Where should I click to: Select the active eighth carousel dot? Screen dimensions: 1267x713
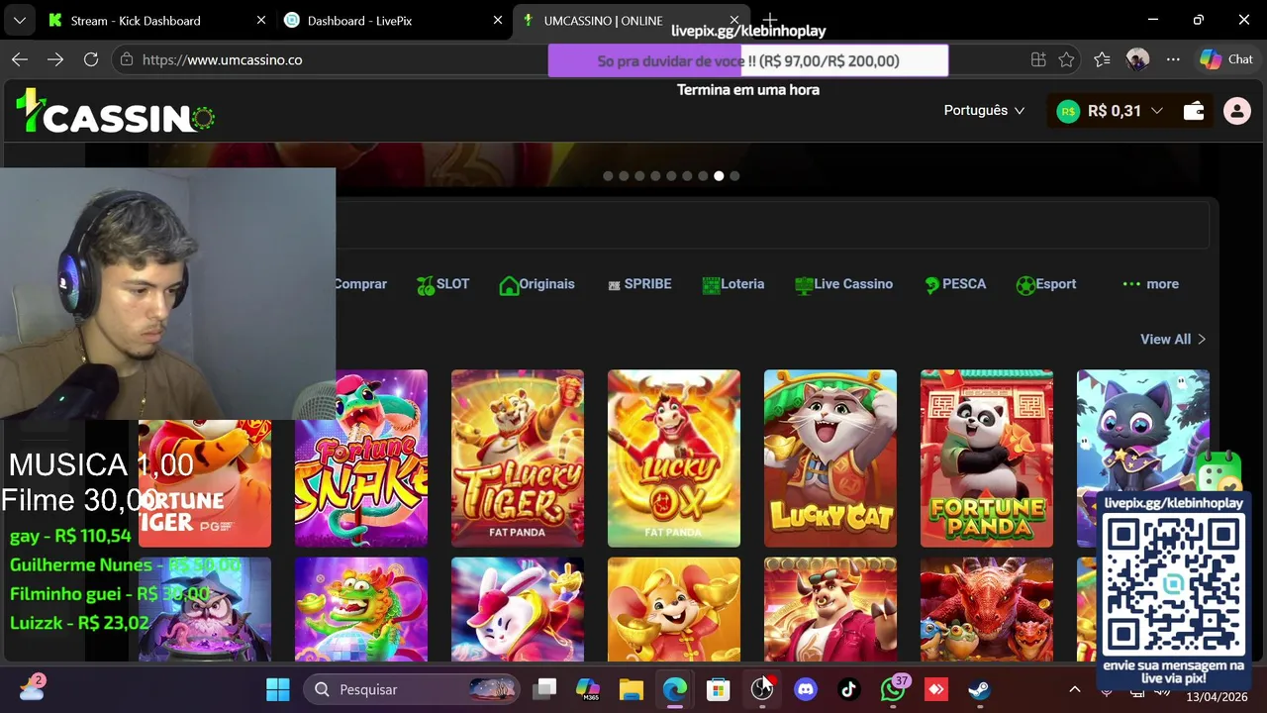pyautogui.click(x=719, y=176)
